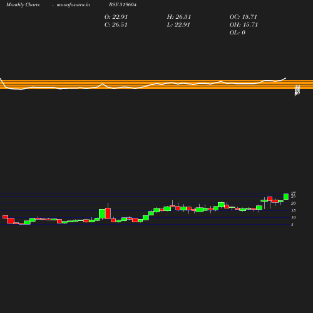Select the "BSE 519604" symbol label

click(123, 4)
